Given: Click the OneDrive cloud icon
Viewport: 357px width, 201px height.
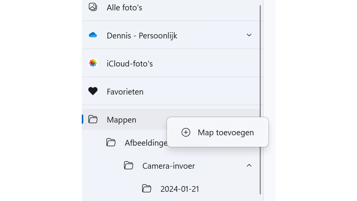Looking at the screenshot, I should [x=93, y=35].
